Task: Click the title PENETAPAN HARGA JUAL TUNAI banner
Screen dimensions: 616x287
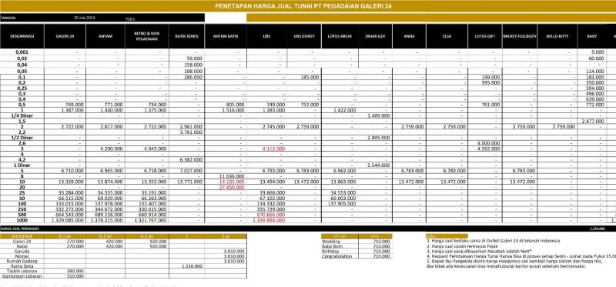Action: 303,6
